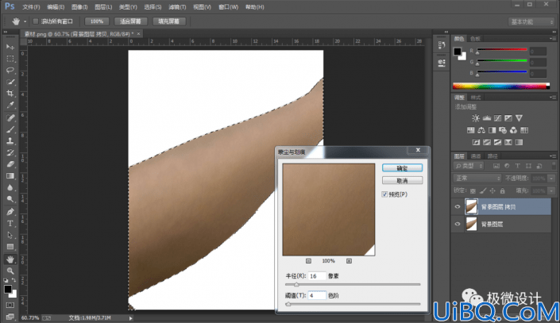560x323 pixels.
Task: Add a Levels adjustment
Action: tap(487, 118)
